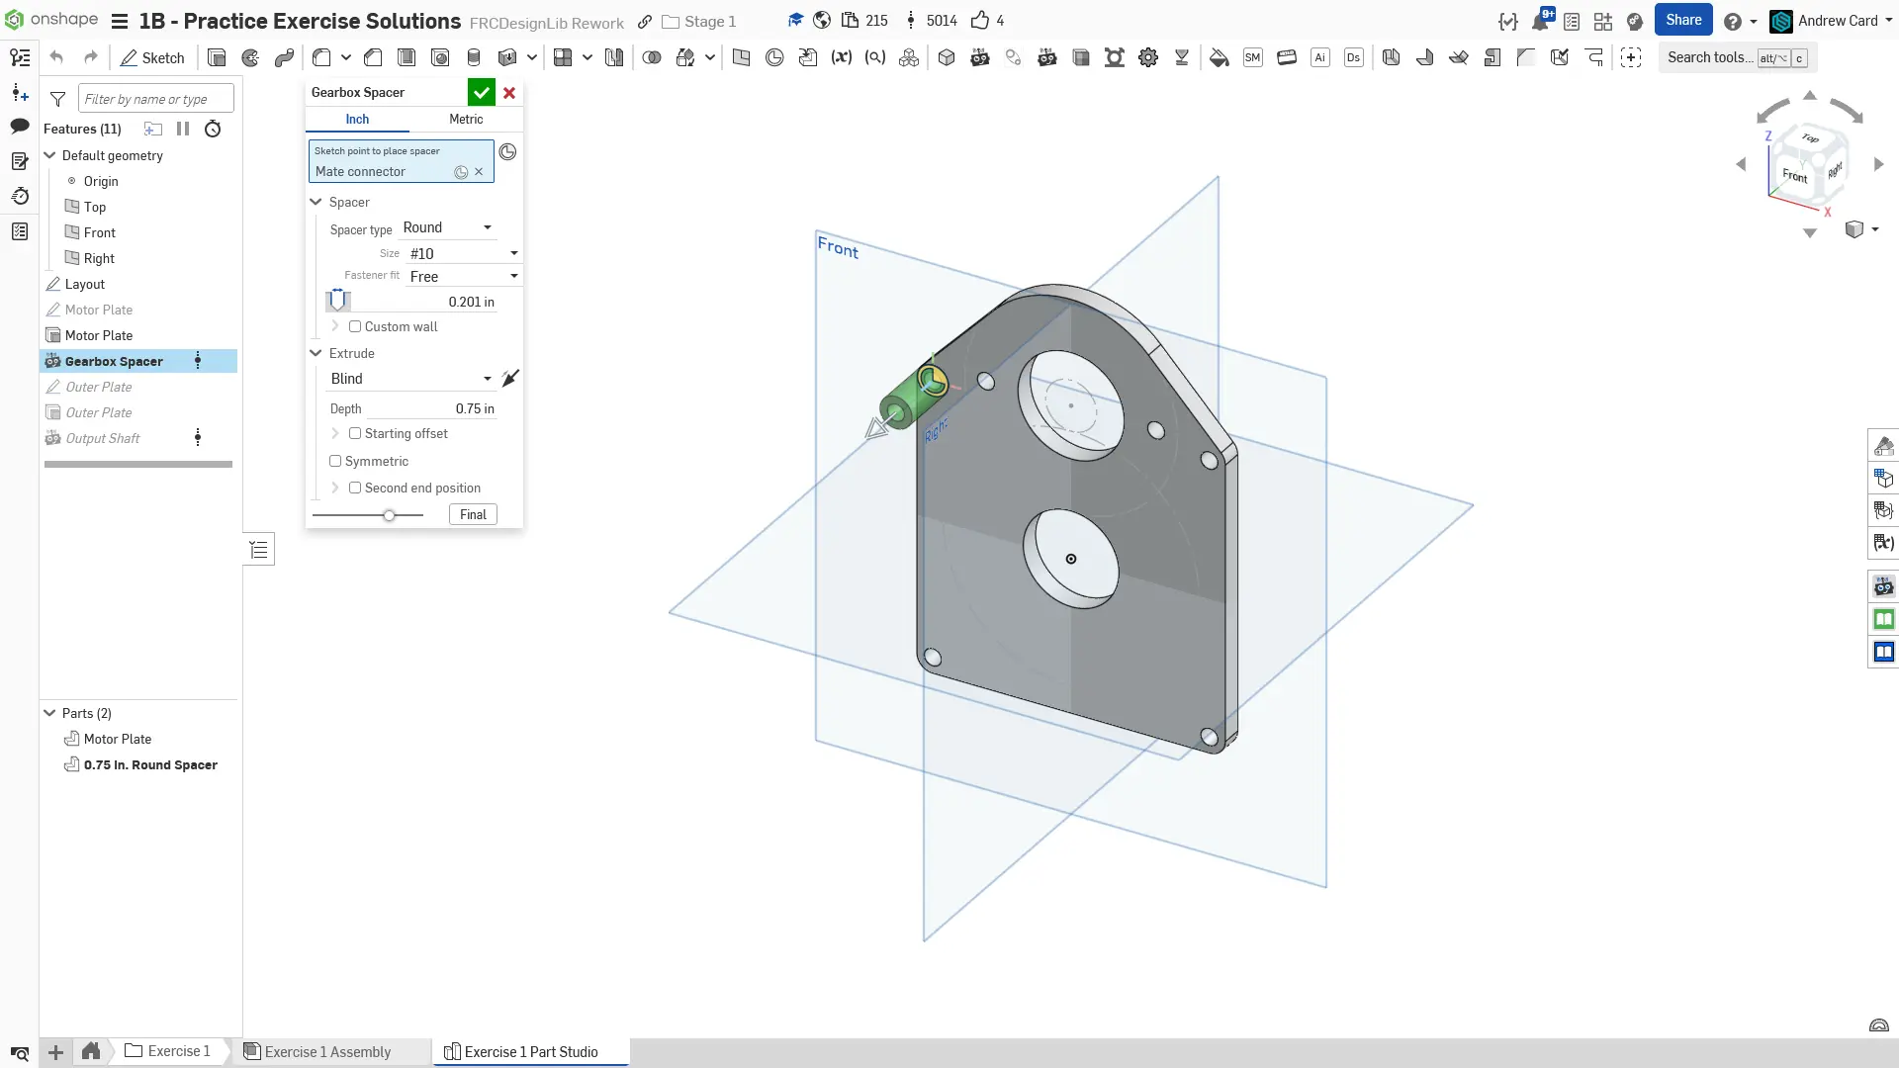Click the rollback timer icon in Features header
This screenshot has height=1068, width=1899.
click(213, 129)
